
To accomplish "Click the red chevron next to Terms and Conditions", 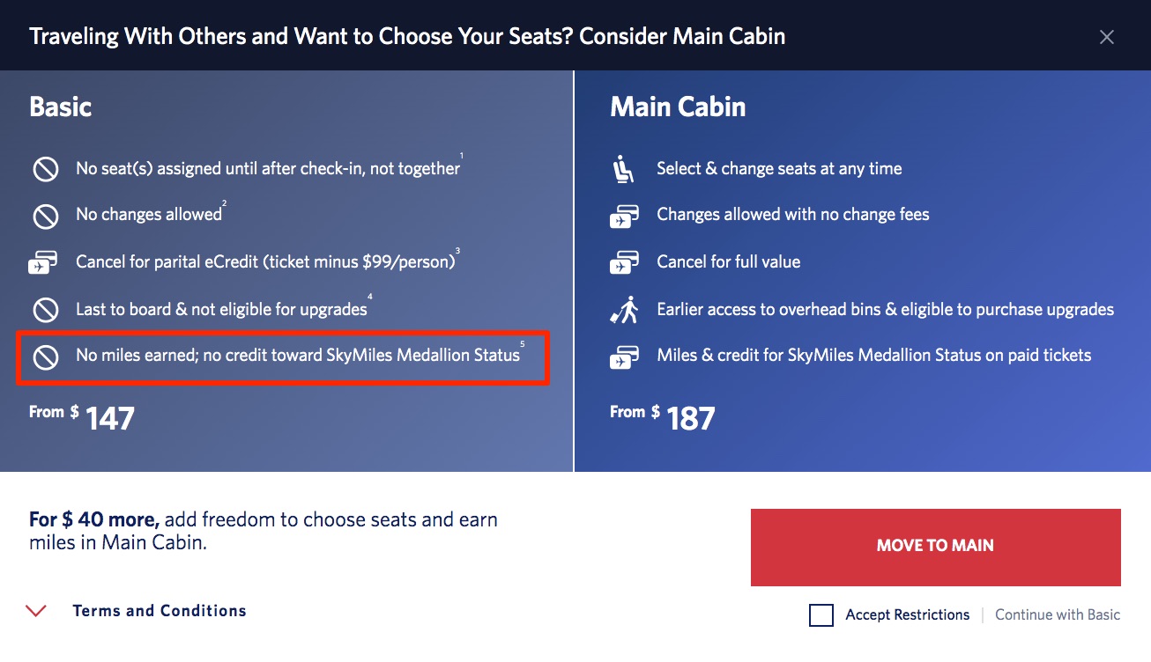I will [x=35, y=610].
